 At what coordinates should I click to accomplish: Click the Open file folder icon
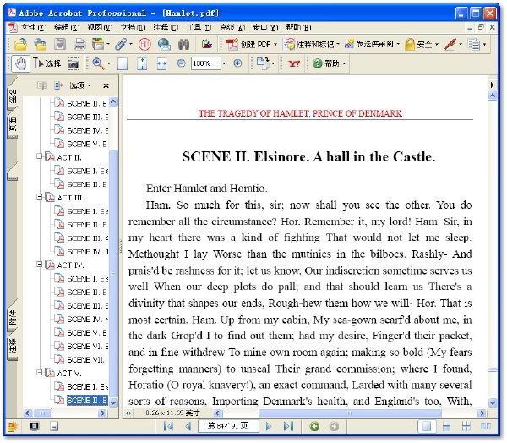coord(20,44)
